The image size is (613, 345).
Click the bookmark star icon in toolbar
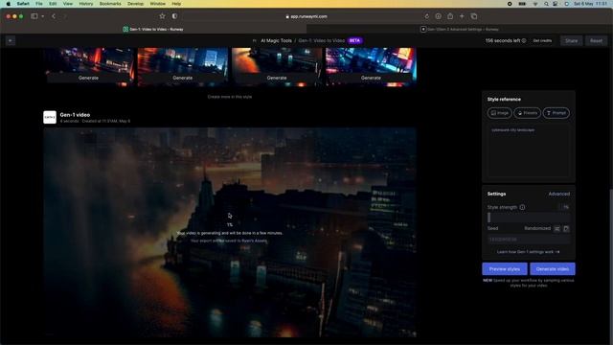pyautogui.click(x=162, y=16)
